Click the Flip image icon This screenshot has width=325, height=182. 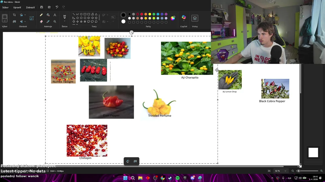[21, 21]
